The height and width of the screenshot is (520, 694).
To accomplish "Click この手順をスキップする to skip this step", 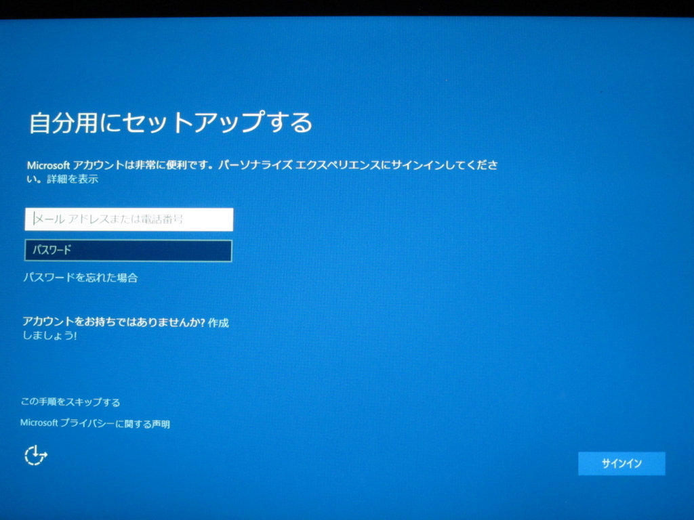I will click(x=70, y=402).
